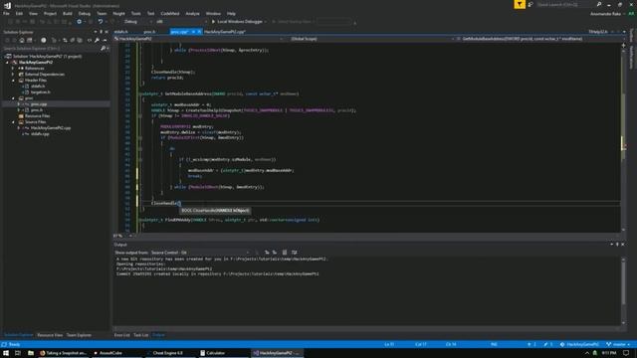Open Show output from Source Control dropdown

(200, 253)
